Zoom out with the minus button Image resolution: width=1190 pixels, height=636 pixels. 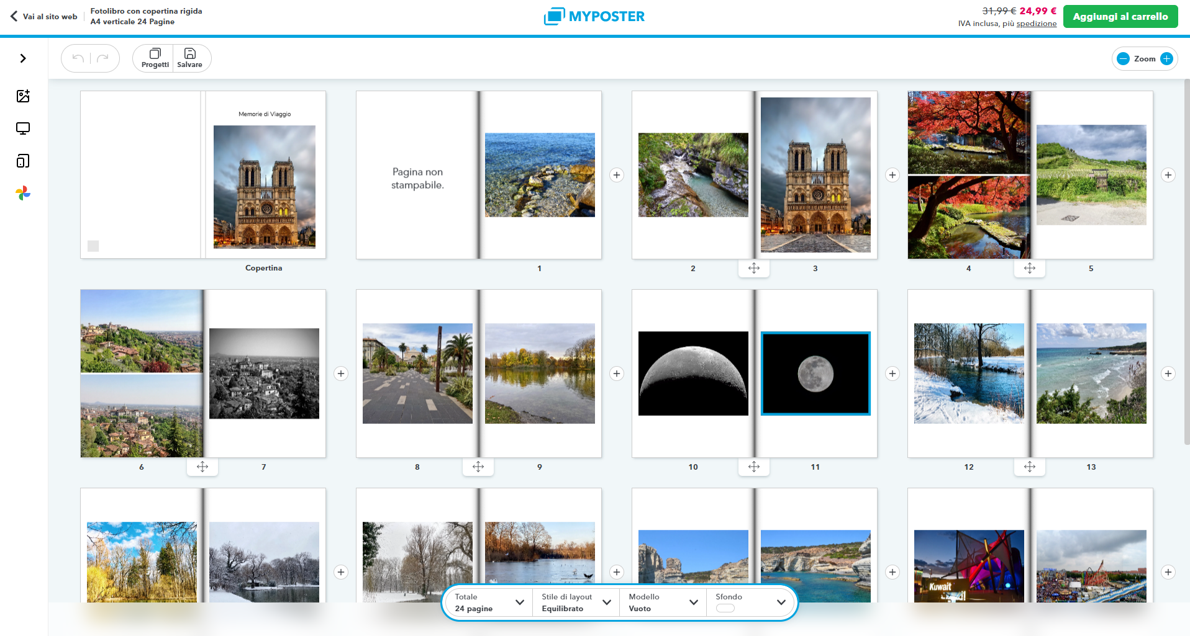point(1123,59)
